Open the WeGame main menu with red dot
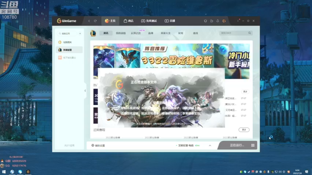 (x=238, y=21)
